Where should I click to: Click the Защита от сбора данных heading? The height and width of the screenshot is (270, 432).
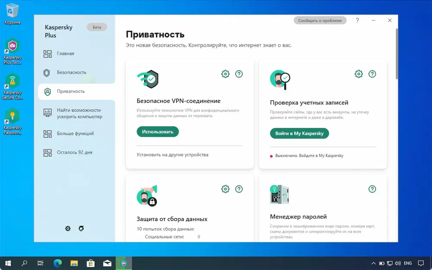tap(172, 219)
